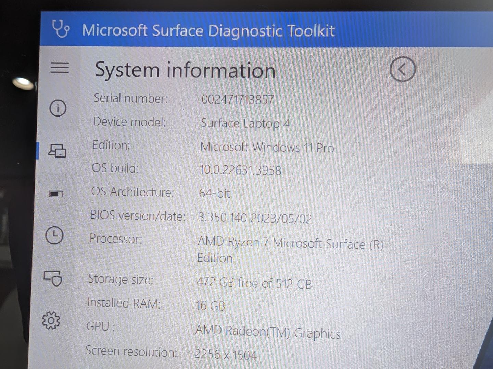This screenshot has width=493, height=369.
Task: Click the back arrow circle button
Action: pyautogui.click(x=403, y=69)
